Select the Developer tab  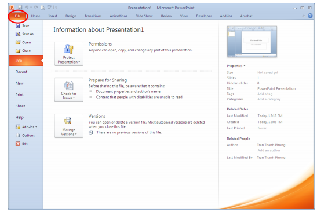tap(204, 16)
